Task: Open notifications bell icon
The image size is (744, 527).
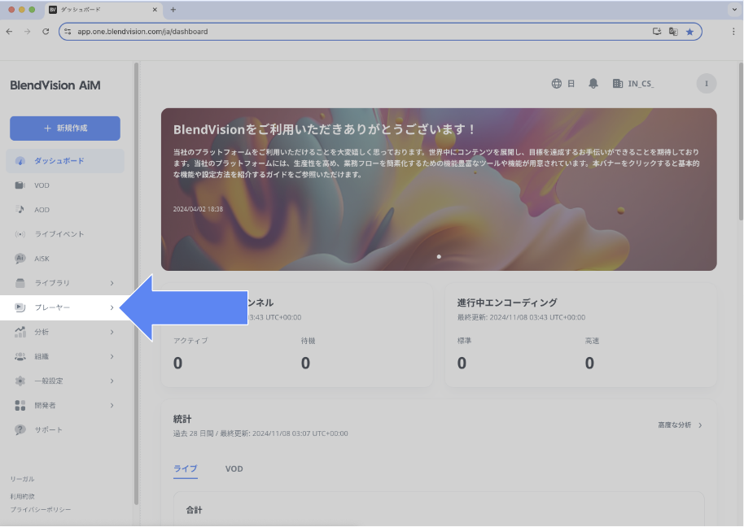Action: point(593,84)
